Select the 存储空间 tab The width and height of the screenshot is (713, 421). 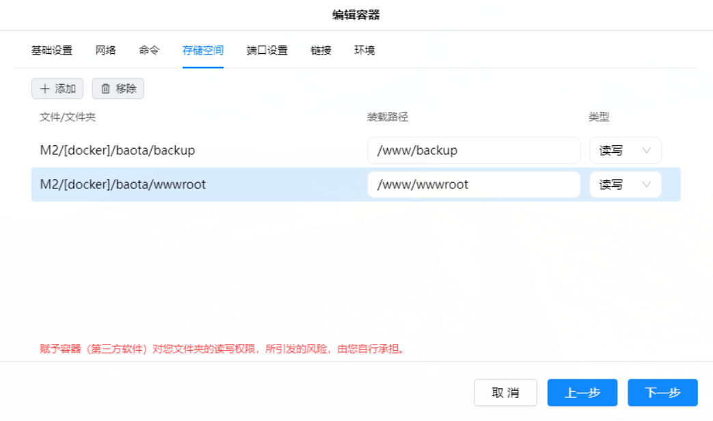203,50
